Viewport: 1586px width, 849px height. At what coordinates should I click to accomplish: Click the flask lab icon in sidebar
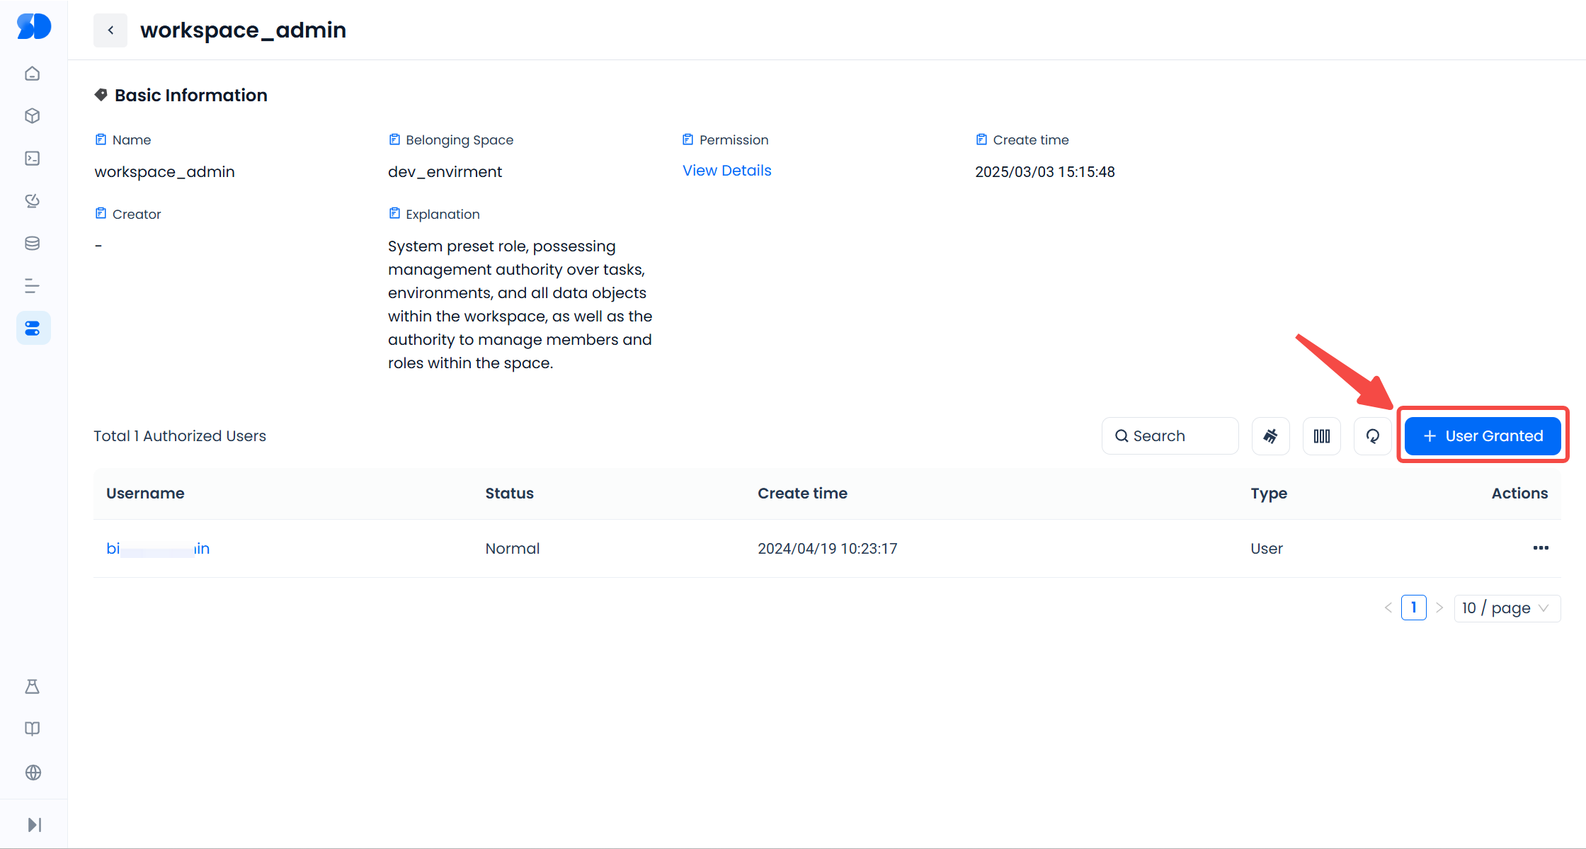coord(33,687)
